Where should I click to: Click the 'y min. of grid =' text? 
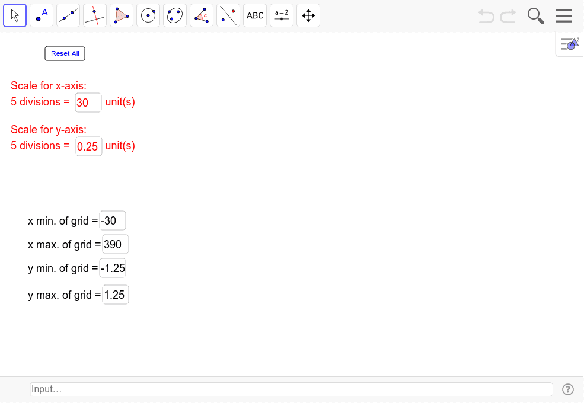coord(63,268)
